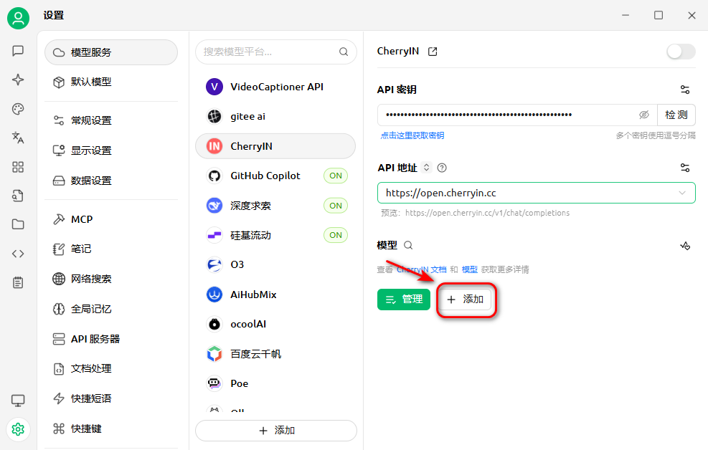This screenshot has height=450, width=708.
Task: Open the user avatar profile icon
Action: [x=18, y=18]
